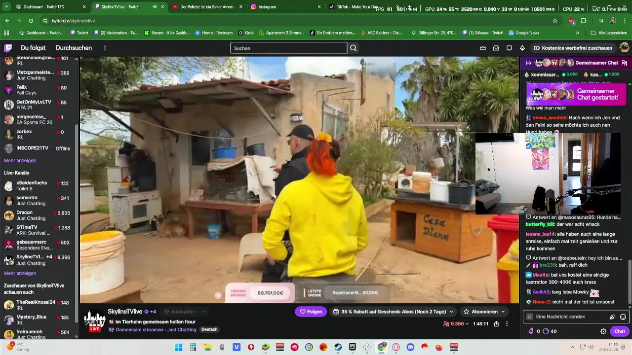Screen dimensions: 632x355
Task: Click the Suchen search field
Action: point(288,48)
